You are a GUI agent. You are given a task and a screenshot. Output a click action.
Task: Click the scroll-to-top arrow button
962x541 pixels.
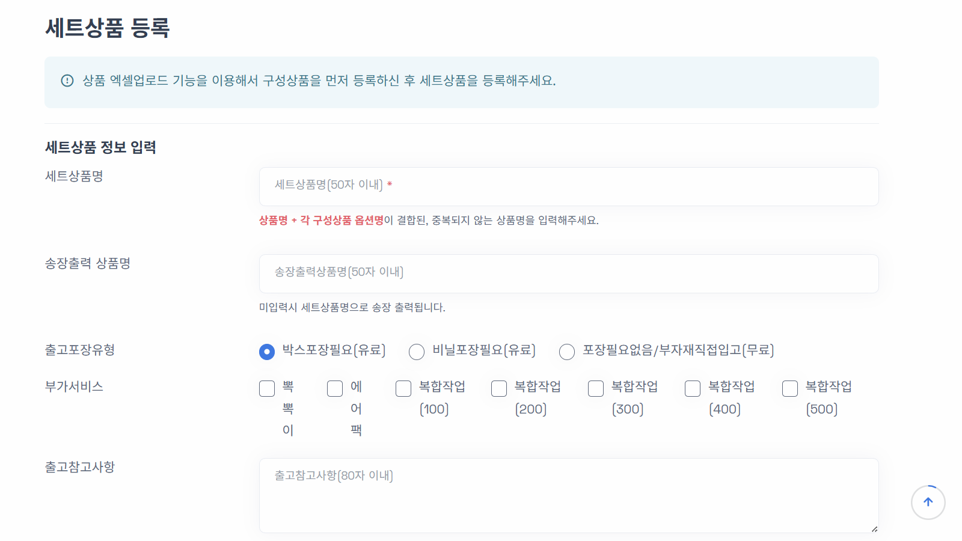tap(928, 503)
